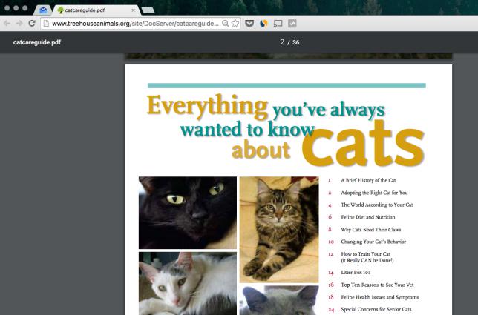The image size is (478, 315).
Task: Click the page number 2 field
Action: tap(282, 42)
